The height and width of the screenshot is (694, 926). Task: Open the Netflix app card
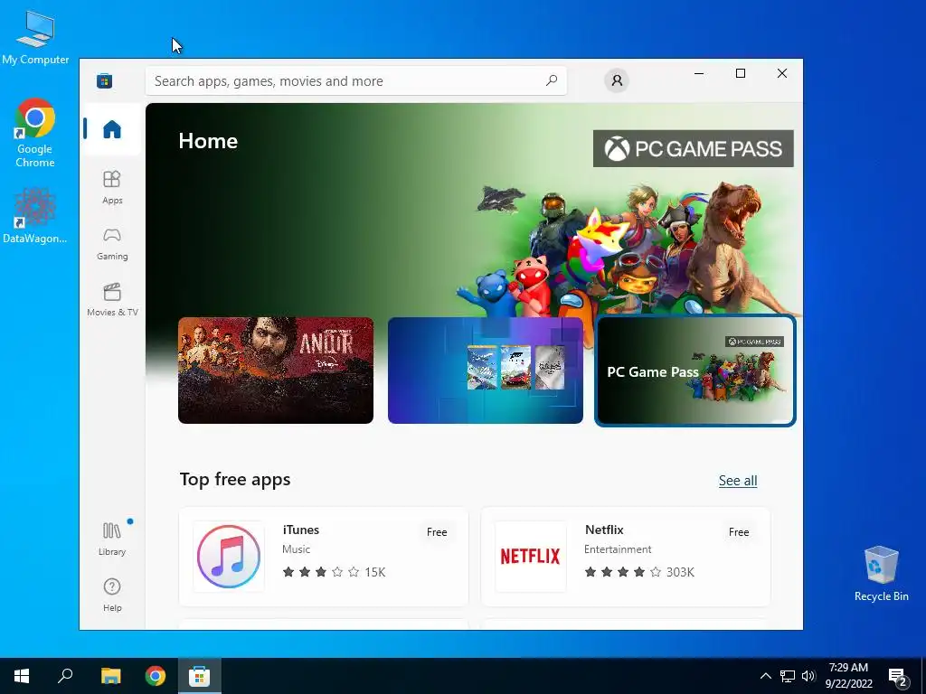[x=626, y=557]
